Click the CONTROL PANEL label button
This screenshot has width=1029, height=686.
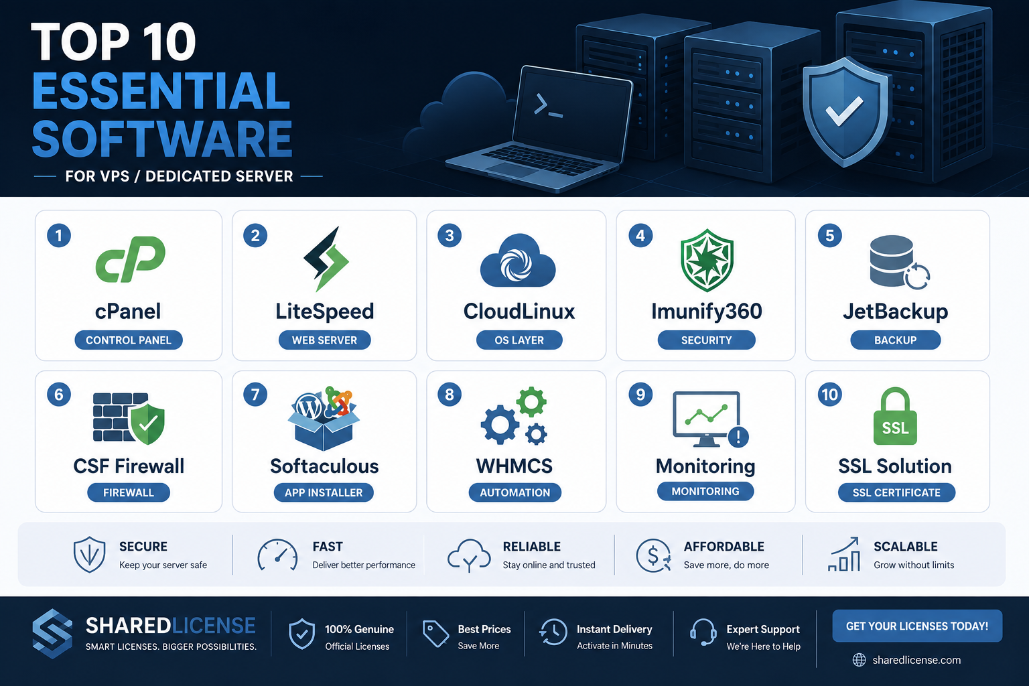coord(129,340)
